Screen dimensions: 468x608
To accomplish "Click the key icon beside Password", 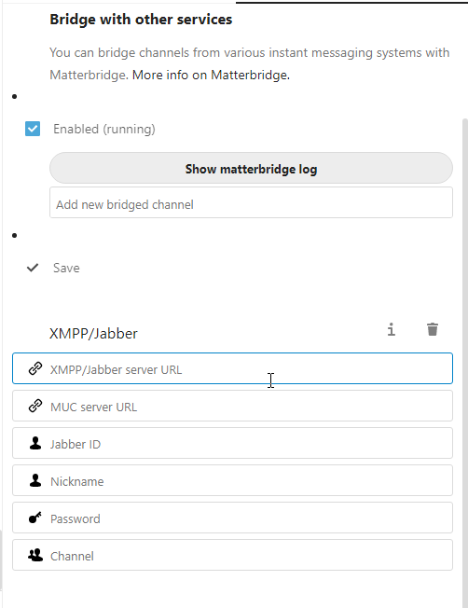I will coord(35,518).
